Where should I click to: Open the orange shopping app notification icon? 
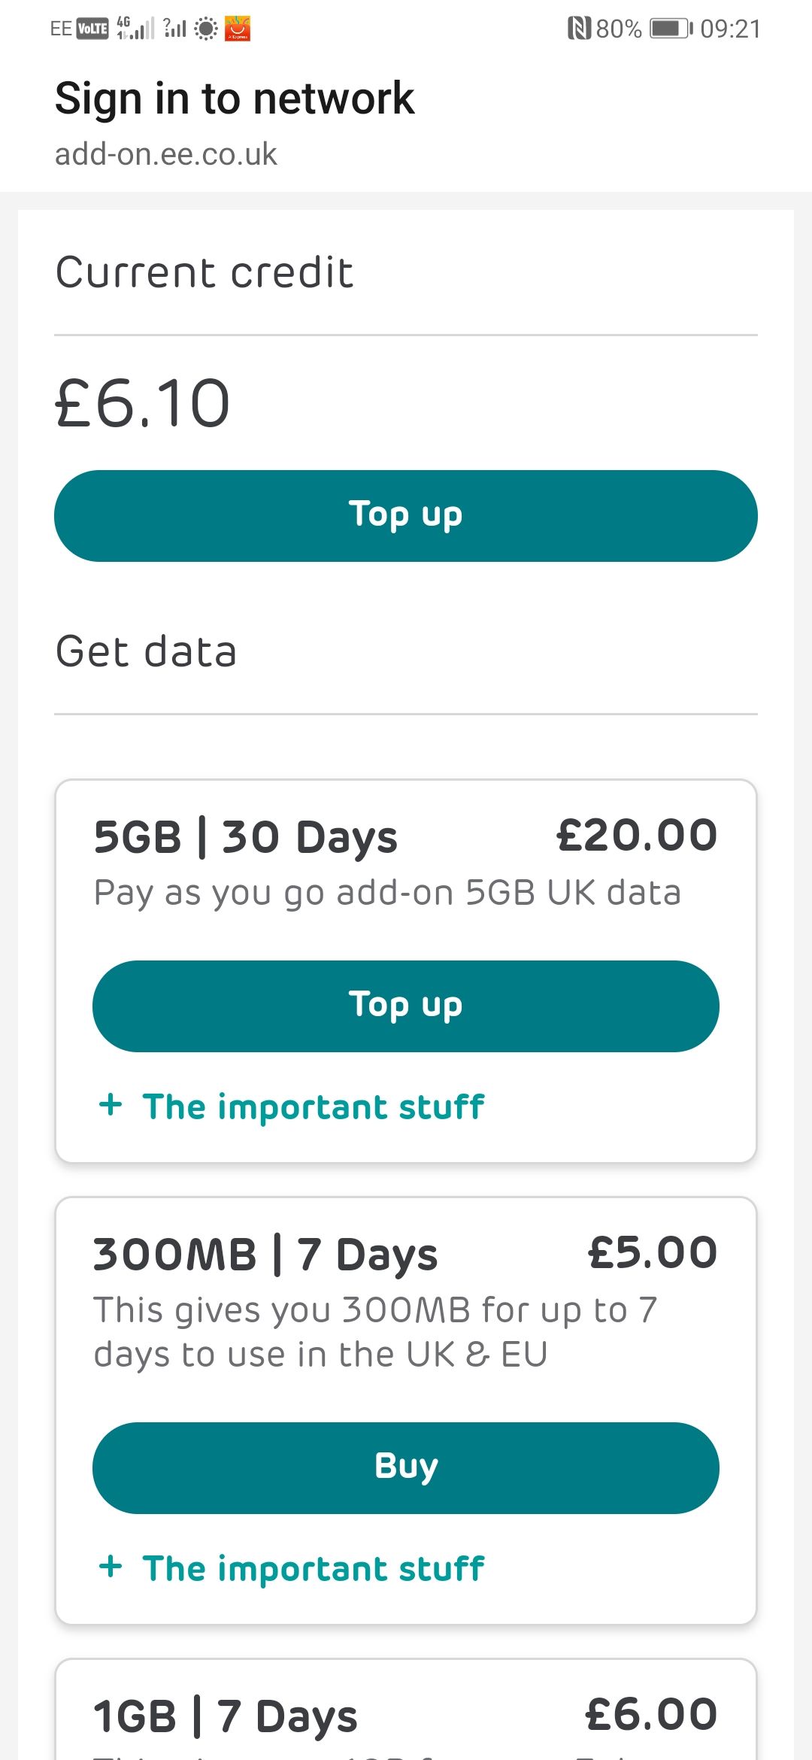[238, 29]
